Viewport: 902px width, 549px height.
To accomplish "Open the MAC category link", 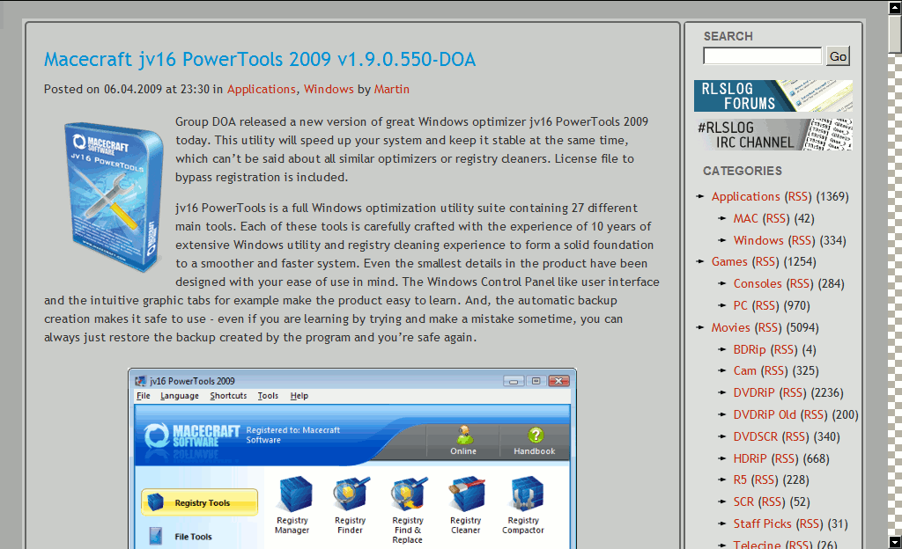I will (x=745, y=218).
